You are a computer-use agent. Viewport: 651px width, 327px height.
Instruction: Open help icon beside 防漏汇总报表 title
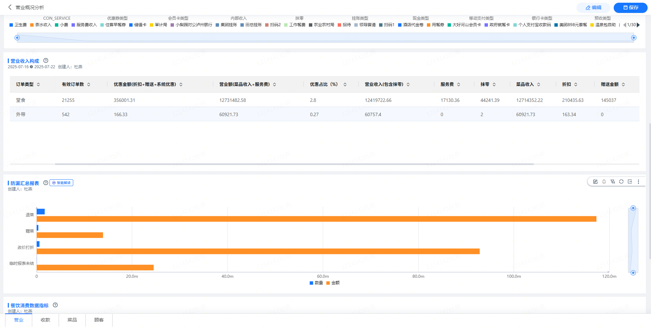[46, 183]
